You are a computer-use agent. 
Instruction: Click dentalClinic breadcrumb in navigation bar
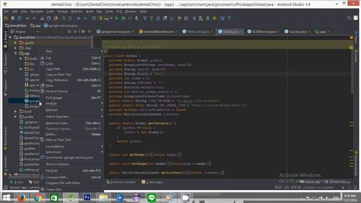click(x=16, y=25)
